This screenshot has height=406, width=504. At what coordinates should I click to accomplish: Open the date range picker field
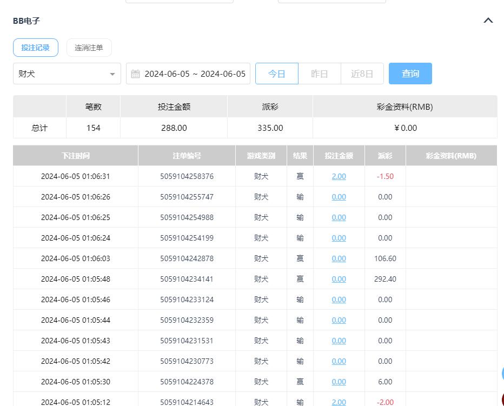(194, 74)
